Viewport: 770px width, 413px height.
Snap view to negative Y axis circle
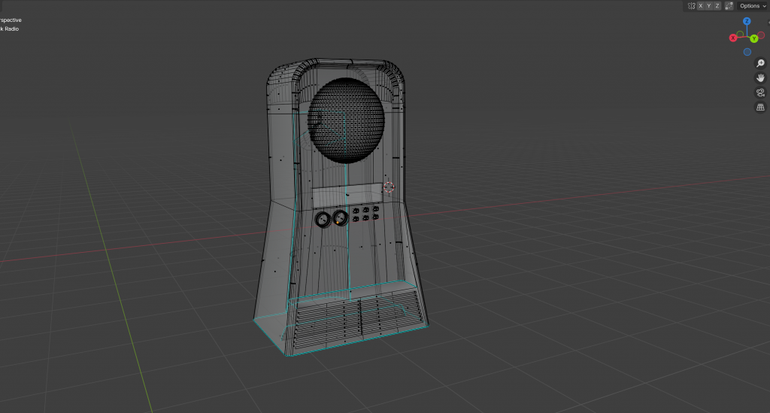pyautogui.click(x=741, y=34)
